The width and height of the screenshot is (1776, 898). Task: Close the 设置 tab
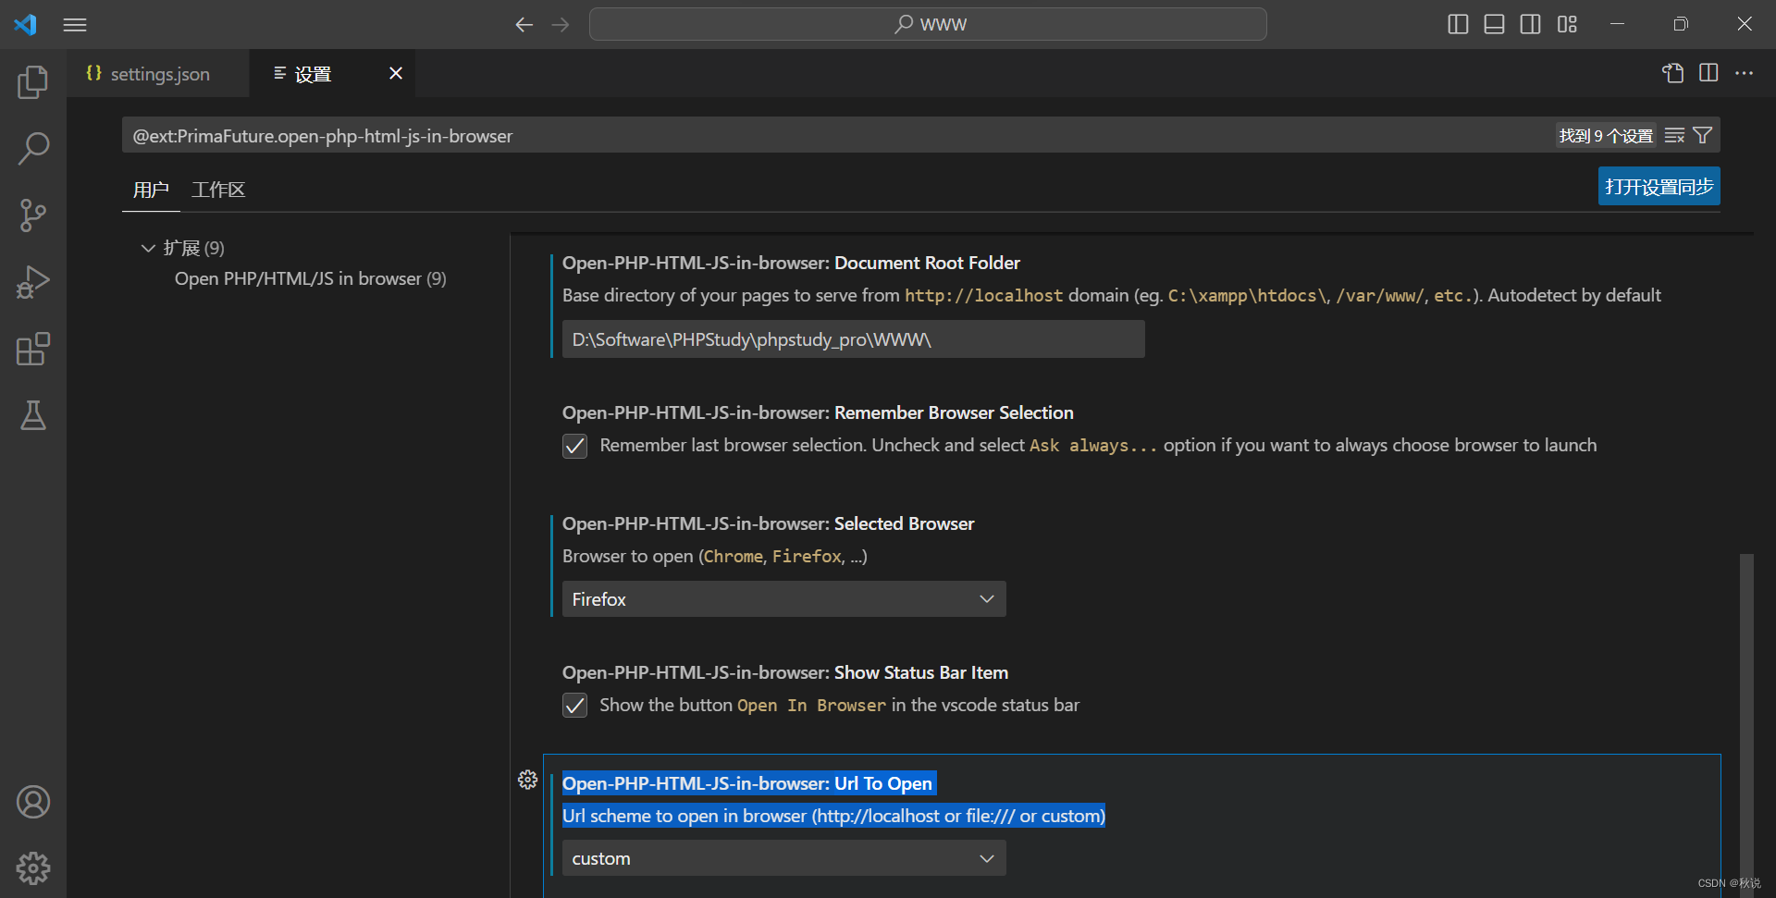(396, 73)
